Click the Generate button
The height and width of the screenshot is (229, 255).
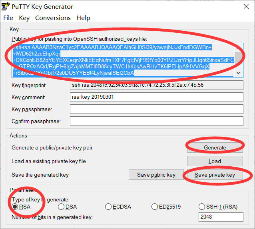click(x=215, y=147)
